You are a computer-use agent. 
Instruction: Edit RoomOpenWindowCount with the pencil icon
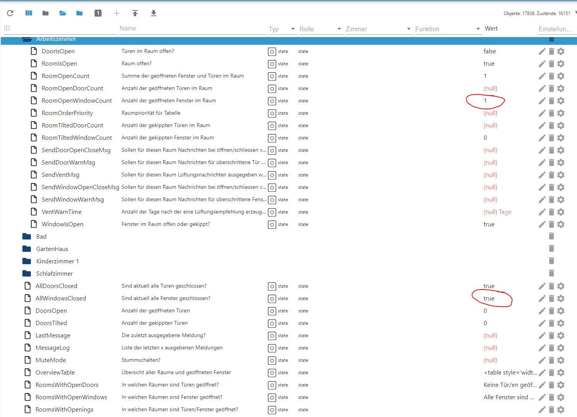(x=542, y=101)
